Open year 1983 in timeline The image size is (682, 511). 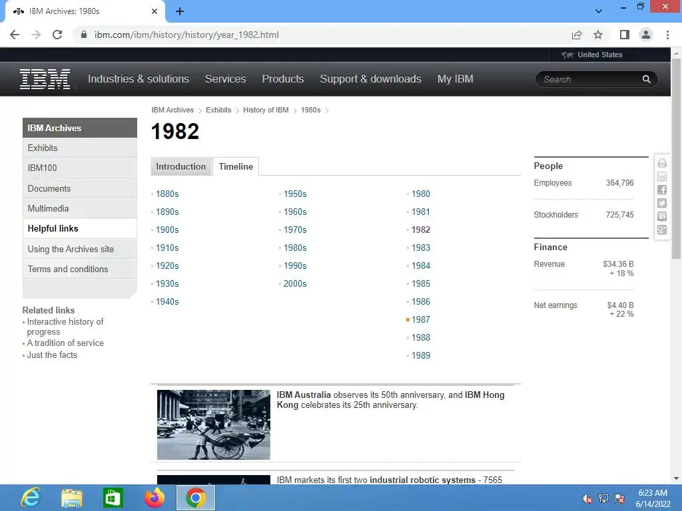[x=421, y=248]
